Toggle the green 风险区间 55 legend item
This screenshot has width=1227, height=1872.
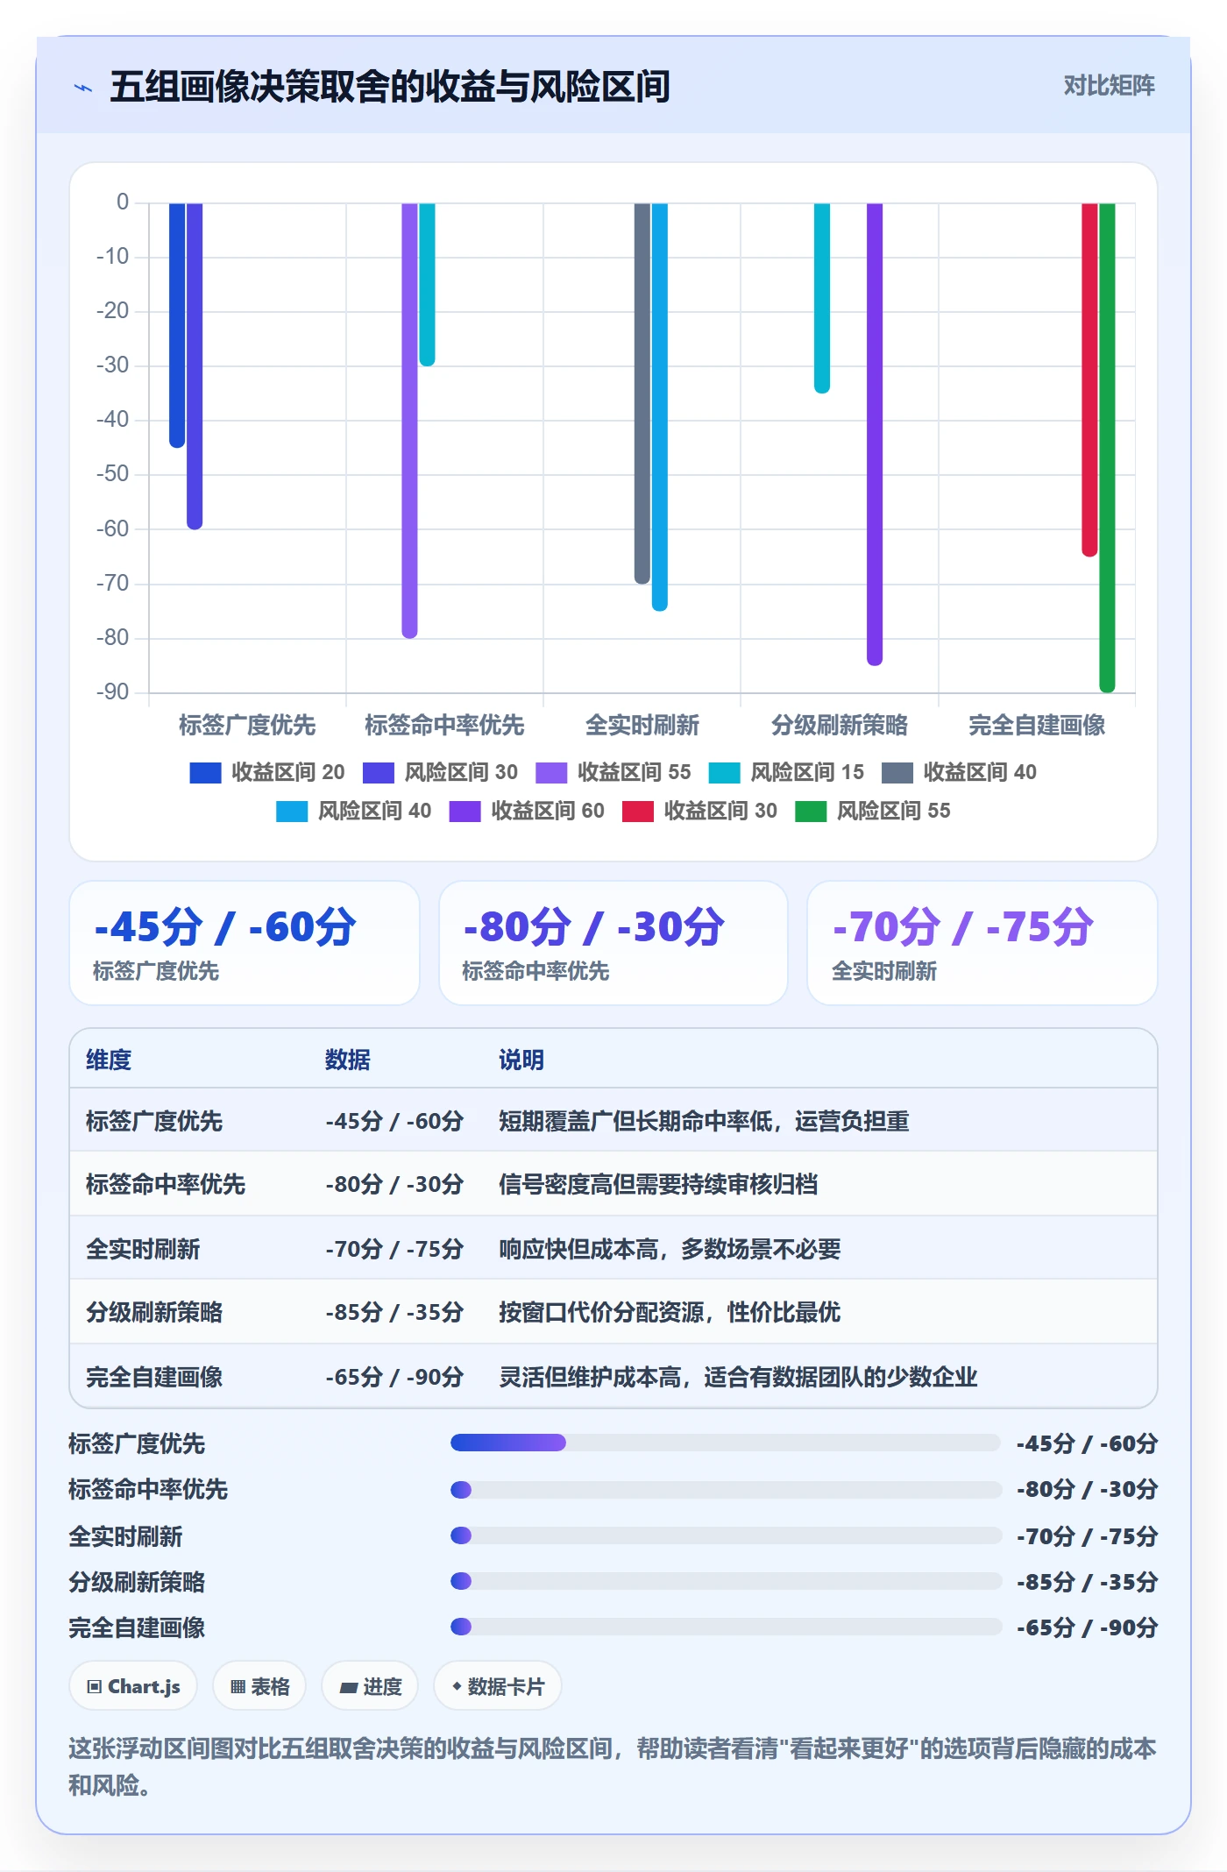[x=873, y=811]
